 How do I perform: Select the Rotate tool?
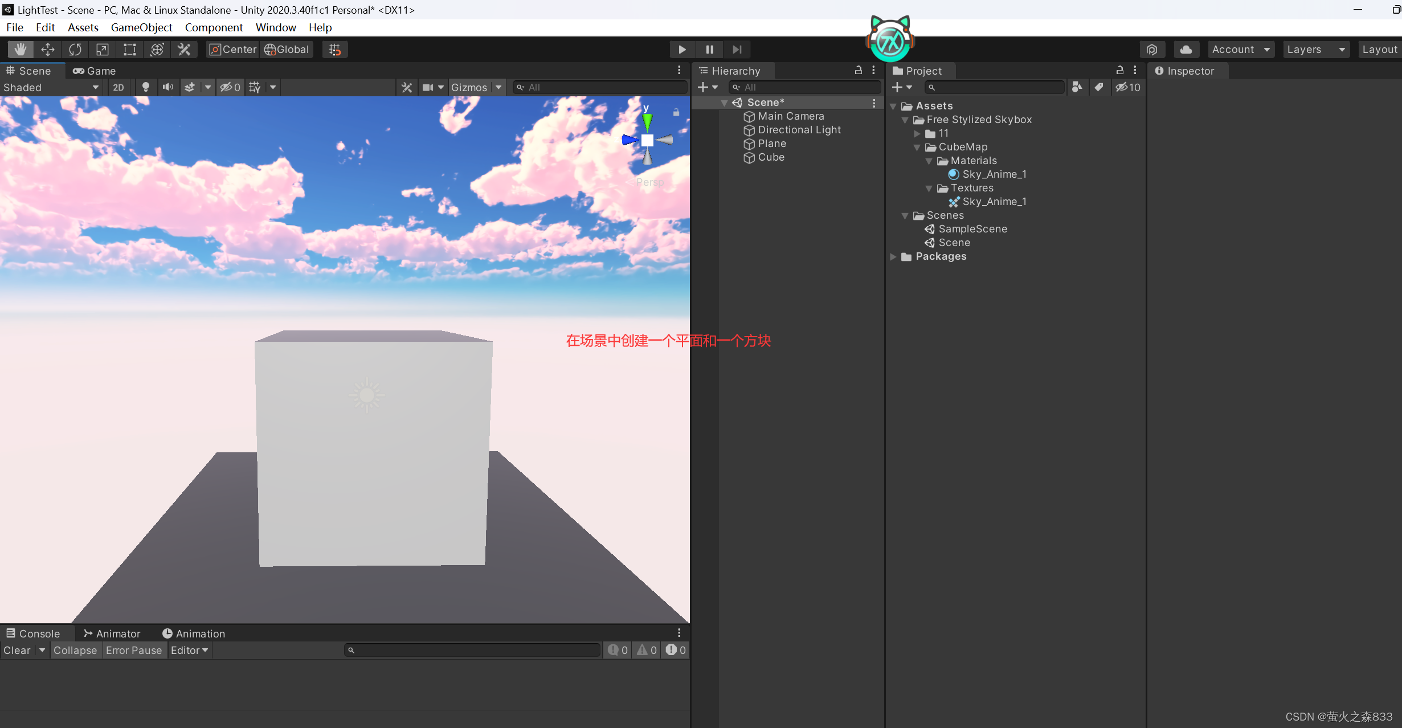click(x=75, y=49)
